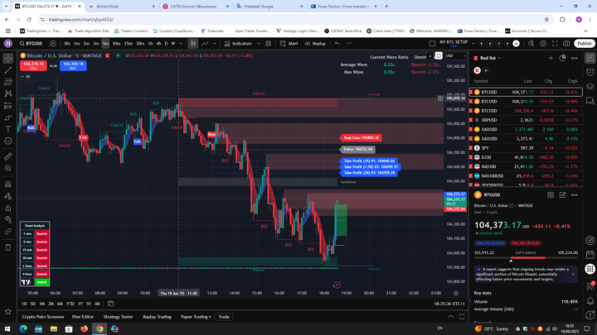This screenshot has width=597, height=335.
Task: Toggle the watchlist panel icon in right sidebar
Action: 590,58
